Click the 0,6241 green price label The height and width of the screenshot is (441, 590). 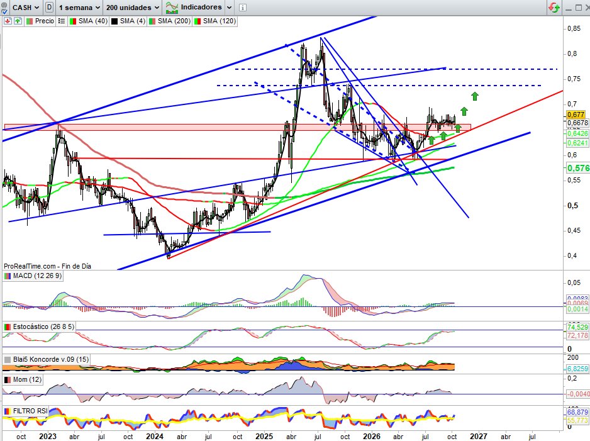coord(577,143)
